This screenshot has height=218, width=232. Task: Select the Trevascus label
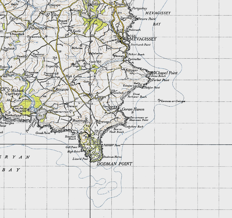click(x=38, y=55)
